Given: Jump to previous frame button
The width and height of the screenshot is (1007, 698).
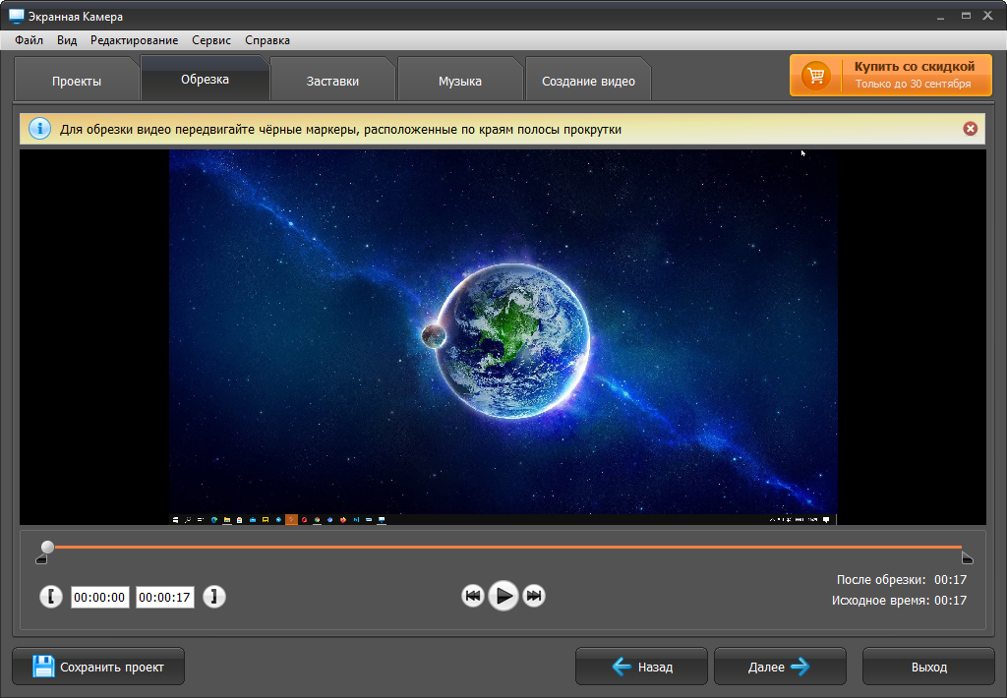Looking at the screenshot, I should click(x=473, y=596).
